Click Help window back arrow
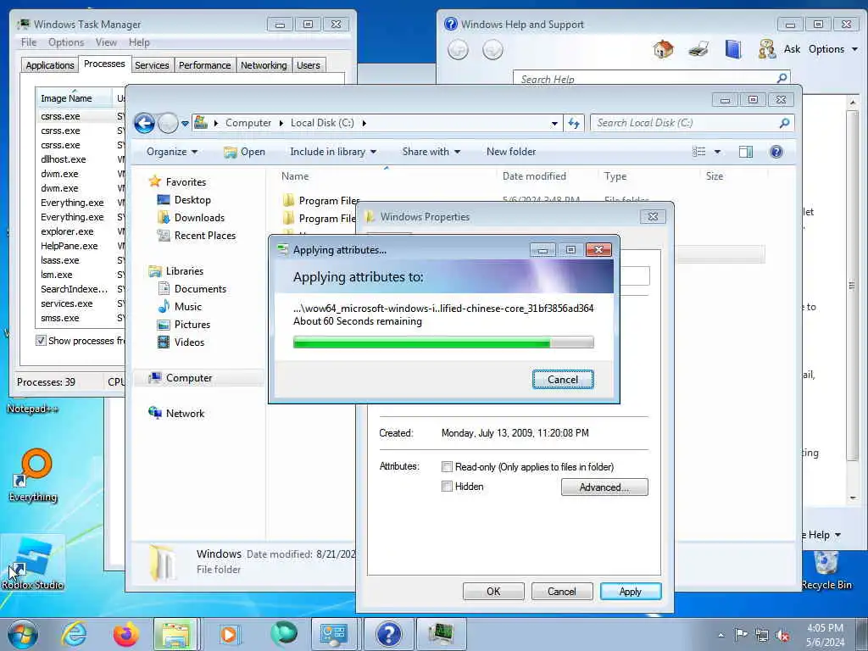Image resolution: width=868 pixels, height=651 pixels. click(458, 50)
